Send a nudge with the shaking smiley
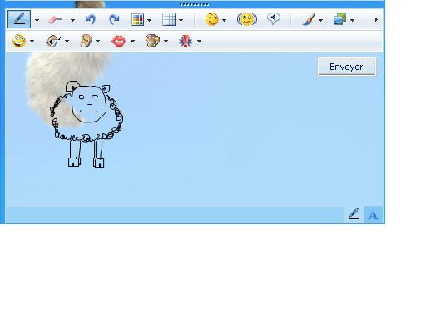The width and height of the screenshot is (426, 320). (x=247, y=19)
